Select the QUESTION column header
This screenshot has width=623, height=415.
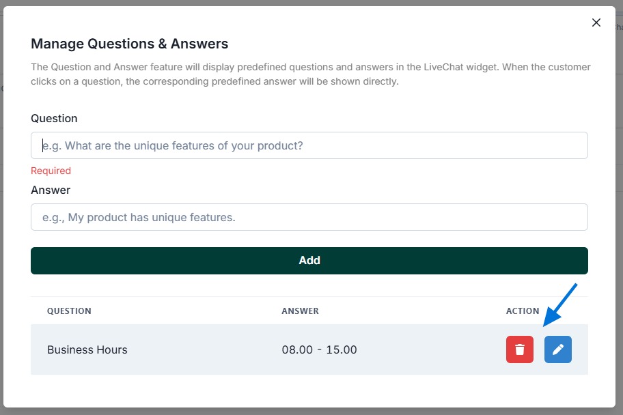coord(69,311)
